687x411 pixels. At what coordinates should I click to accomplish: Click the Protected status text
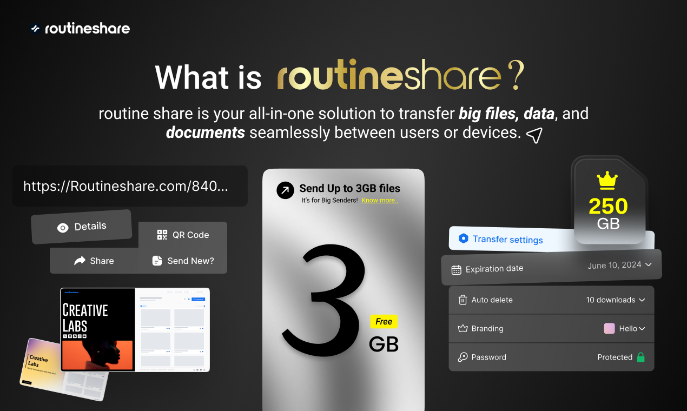(615, 357)
